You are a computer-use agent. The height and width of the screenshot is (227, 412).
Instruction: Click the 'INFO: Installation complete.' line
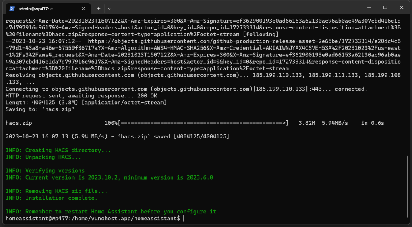click(x=51, y=198)
